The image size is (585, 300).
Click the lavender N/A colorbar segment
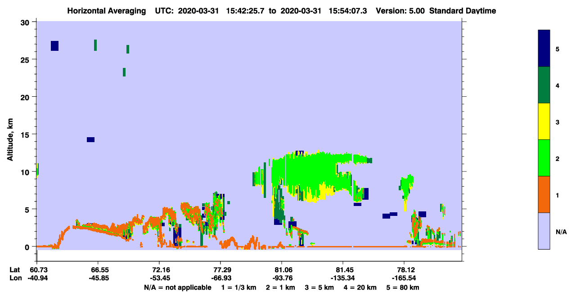pos(544,231)
